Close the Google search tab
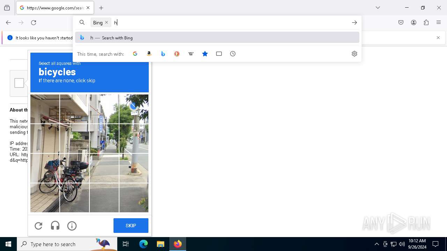 point(88,8)
